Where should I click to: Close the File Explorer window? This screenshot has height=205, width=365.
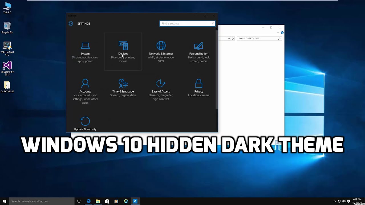coord(280,28)
